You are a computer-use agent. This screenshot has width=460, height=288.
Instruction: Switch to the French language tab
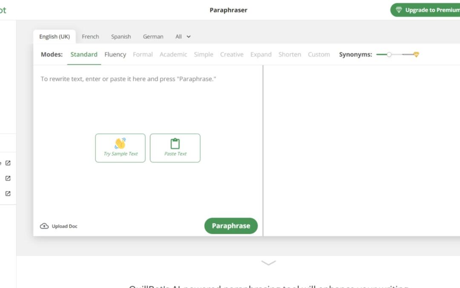tap(90, 37)
